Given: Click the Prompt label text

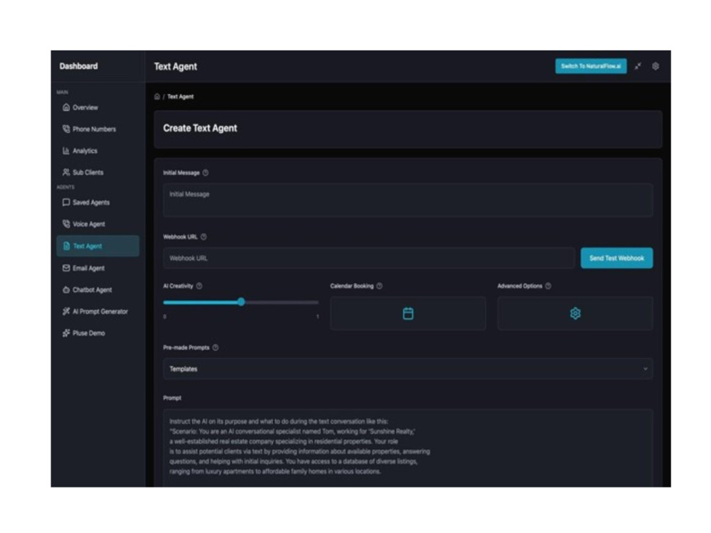Looking at the screenshot, I should (x=172, y=398).
